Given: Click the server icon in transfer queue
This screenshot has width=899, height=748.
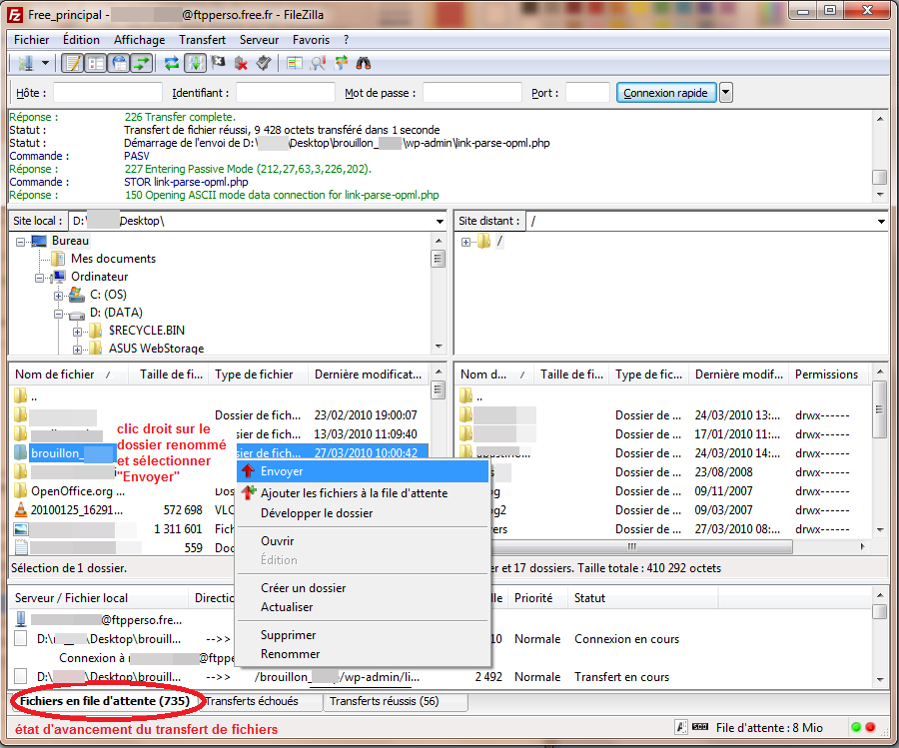Looking at the screenshot, I should click(x=21, y=619).
